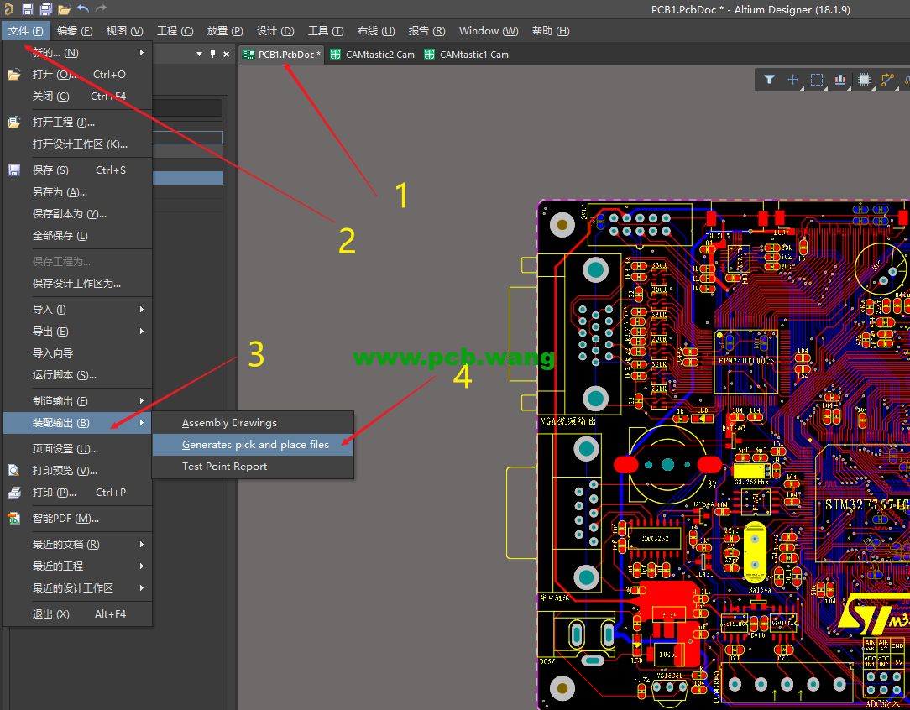Image resolution: width=910 pixels, height=710 pixels.
Task: Select 全部保存 (L) menu entry
Action: (77, 236)
